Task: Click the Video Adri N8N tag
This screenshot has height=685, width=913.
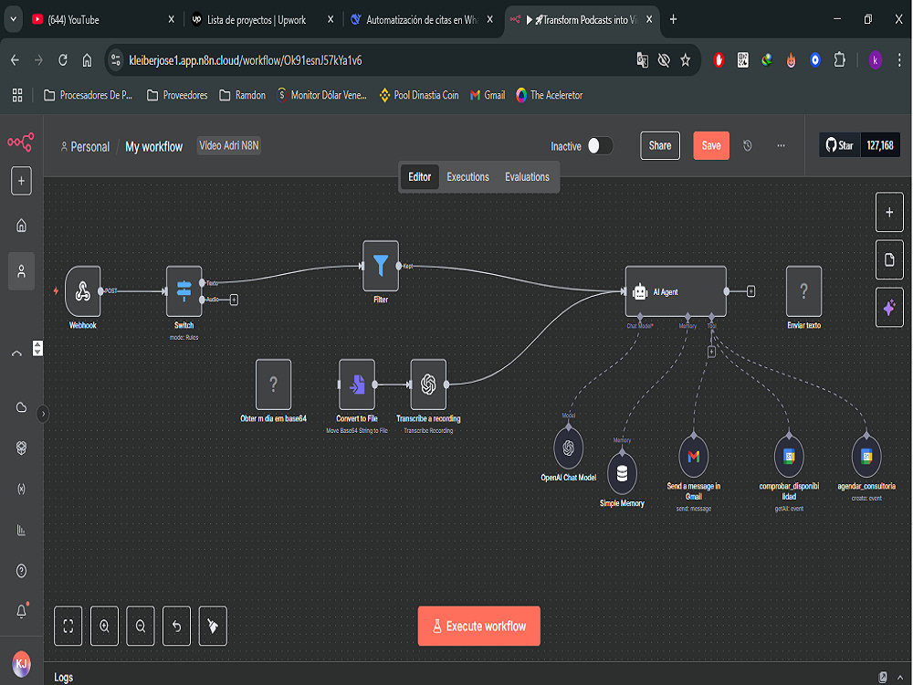Action: pyautogui.click(x=229, y=145)
